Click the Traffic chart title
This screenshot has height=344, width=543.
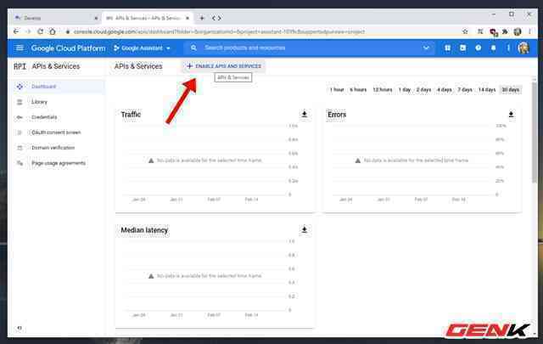coord(131,115)
